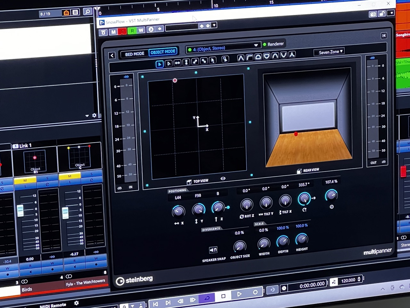Image resolution: width=410 pixels, height=308 pixels.
Task: Click the Depth scale knob
Action: pyautogui.click(x=283, y=241)
